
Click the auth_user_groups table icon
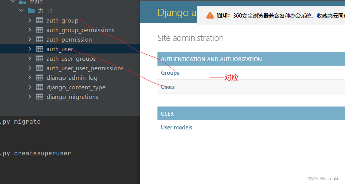click(x=40, y=59)
